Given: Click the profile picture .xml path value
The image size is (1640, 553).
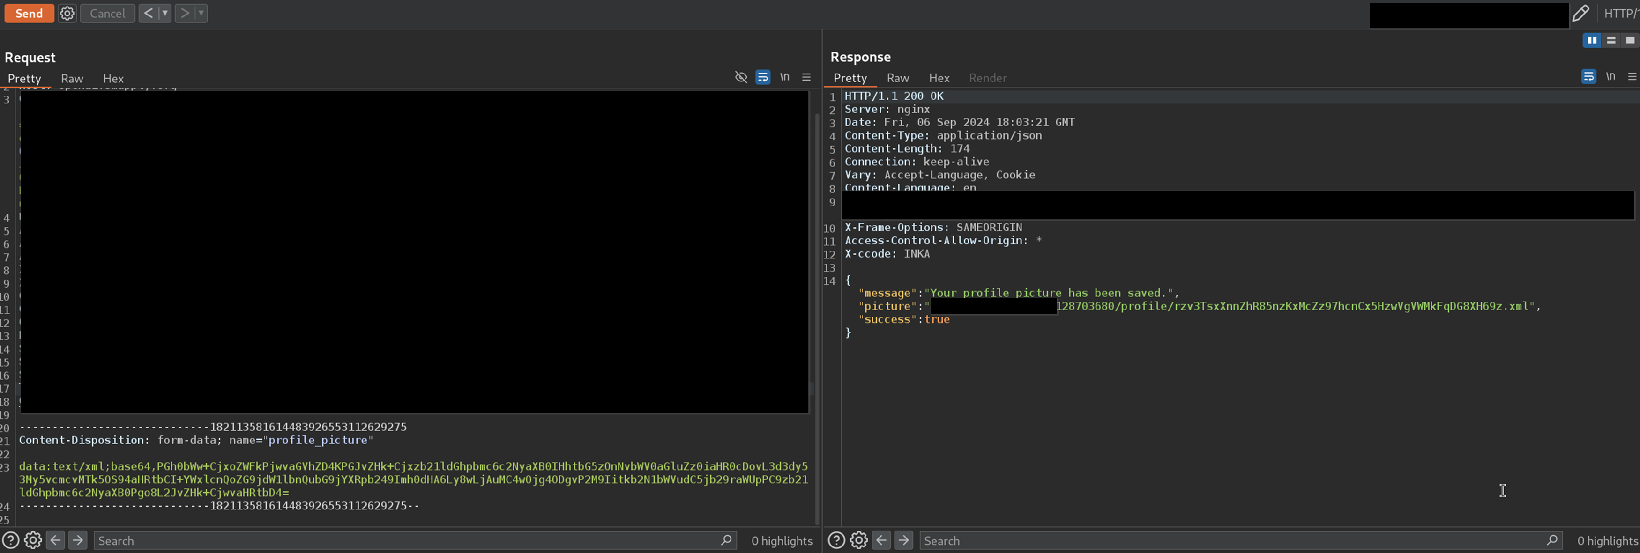Looking at the screenshot, I should coord(1296,306).
